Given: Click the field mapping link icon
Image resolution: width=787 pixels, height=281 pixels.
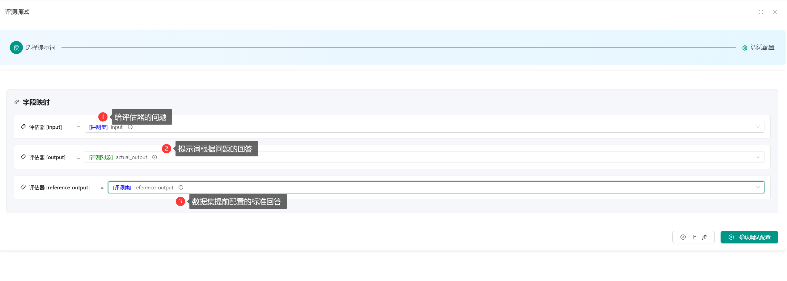Looking at the screenshot, I should (x=17, y=102).
